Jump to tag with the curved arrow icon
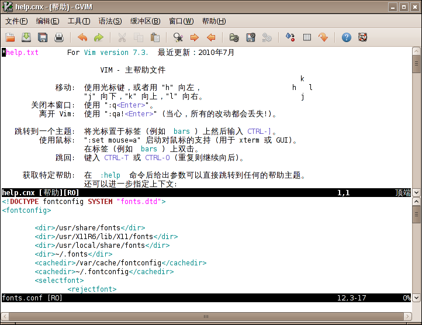Viewport: 422px width, 325px height. (x=323, y=37)
